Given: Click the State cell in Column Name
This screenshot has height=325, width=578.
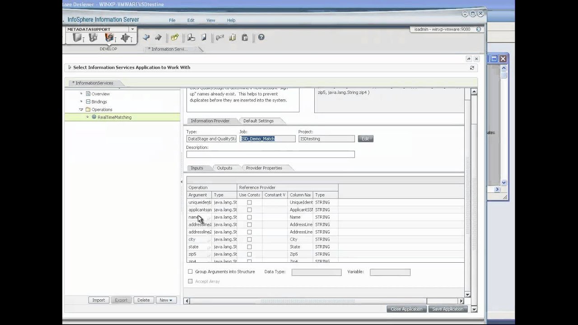Looking at the screenshot, I should pyautogui.click(x=300, y=247).
